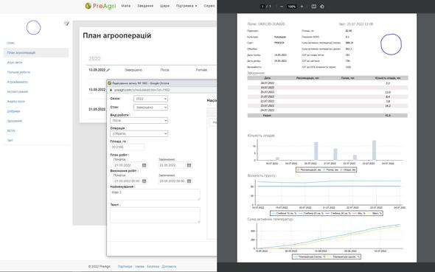Click the popup URL address text
This screenshot has height=272, width=435.
pos(142,90)
